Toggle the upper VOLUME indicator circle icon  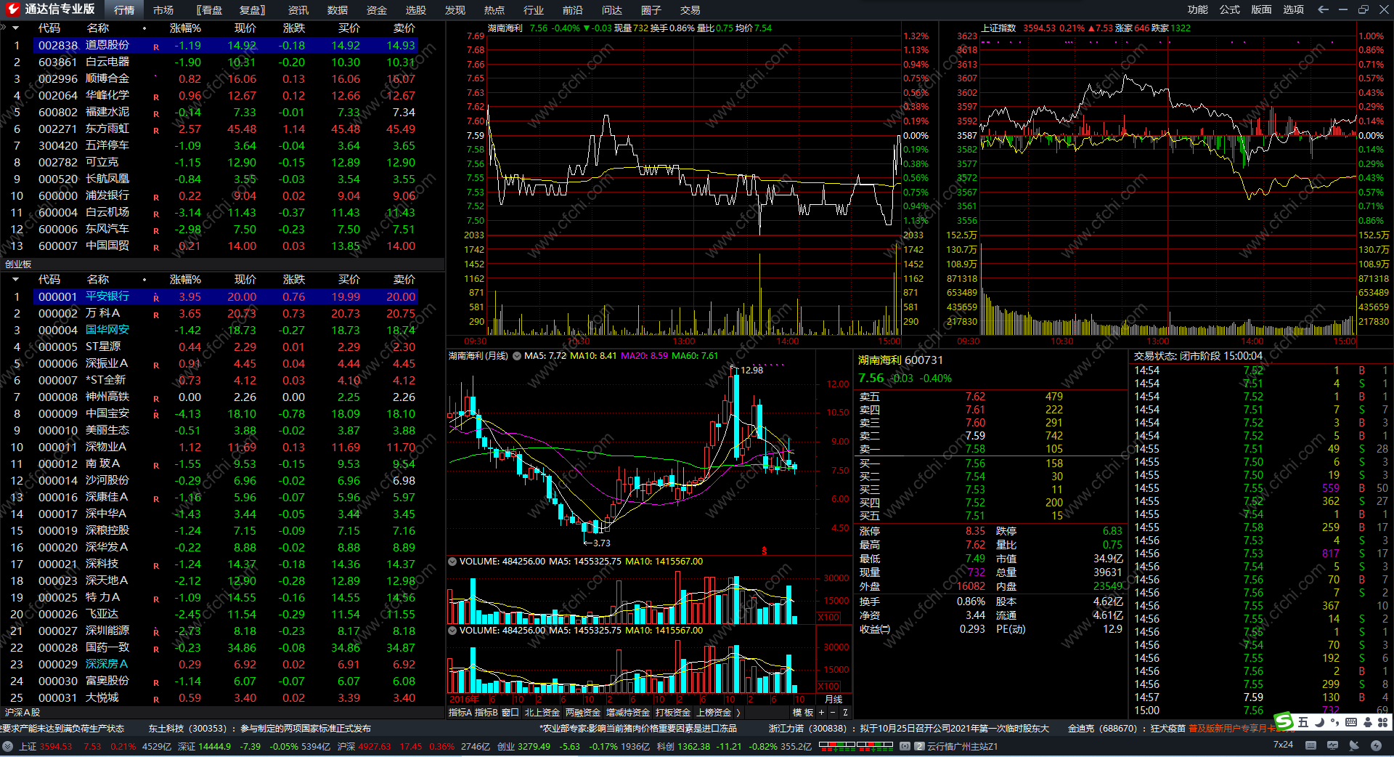coord(452,562)
